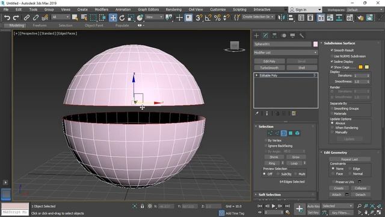Open the Customize menu
The width and height of the screenshot is (385, 217).
click(218, 10)
